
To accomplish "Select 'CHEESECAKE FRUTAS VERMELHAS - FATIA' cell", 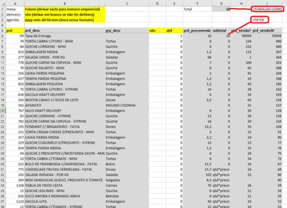I will pos(65,170).
